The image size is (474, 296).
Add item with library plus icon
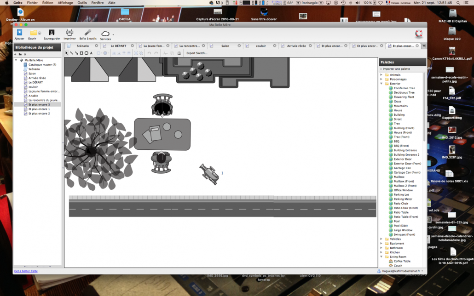tap(15, 54)
